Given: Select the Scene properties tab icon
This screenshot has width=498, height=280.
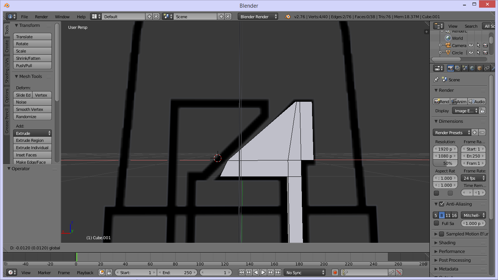Looking at the screenshot, I should pyautogui.click(x=465, y=68).
